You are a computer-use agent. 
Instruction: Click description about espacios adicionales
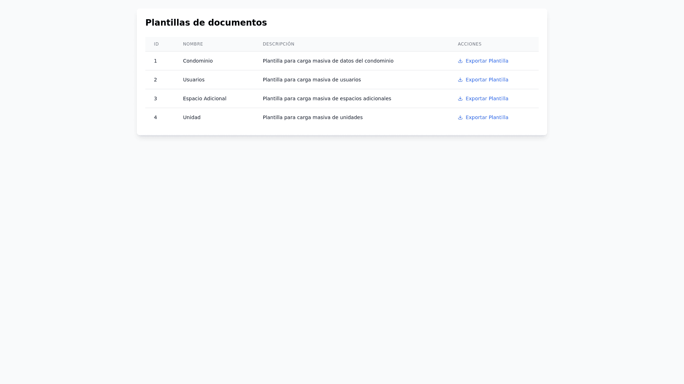327,98
